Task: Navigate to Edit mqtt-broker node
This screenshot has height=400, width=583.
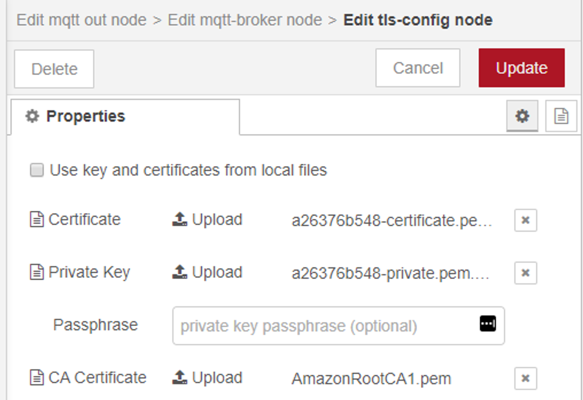Action: pos(243,20)
